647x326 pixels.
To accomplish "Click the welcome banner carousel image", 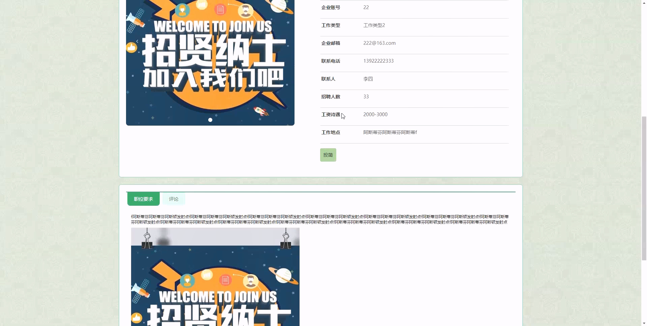I will click(210, 63).
